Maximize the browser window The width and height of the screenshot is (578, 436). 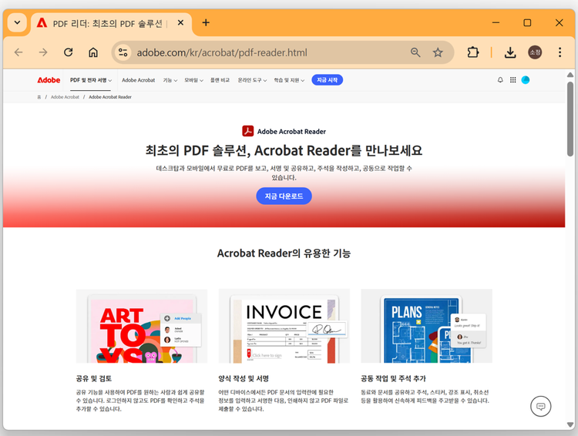point(527,23)
